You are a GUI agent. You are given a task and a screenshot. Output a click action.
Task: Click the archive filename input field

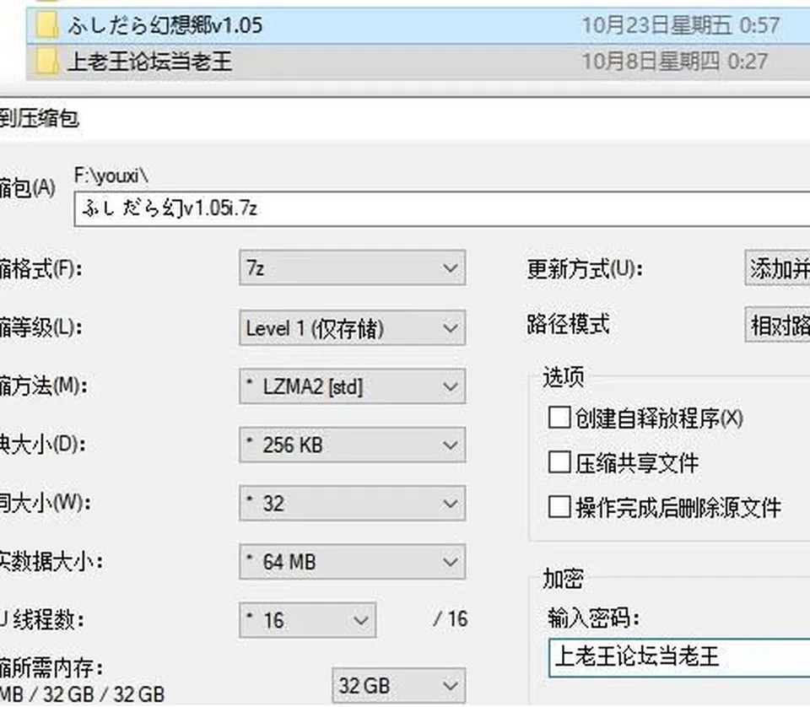[442, 209]
